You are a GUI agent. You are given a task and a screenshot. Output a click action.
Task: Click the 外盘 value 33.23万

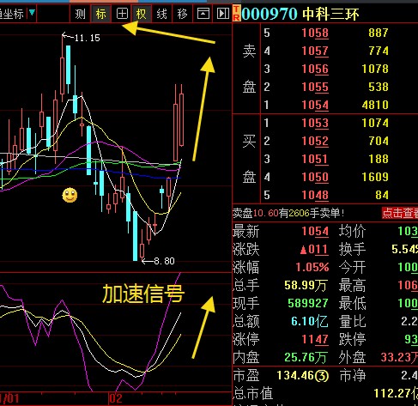(x=399, y=357)
